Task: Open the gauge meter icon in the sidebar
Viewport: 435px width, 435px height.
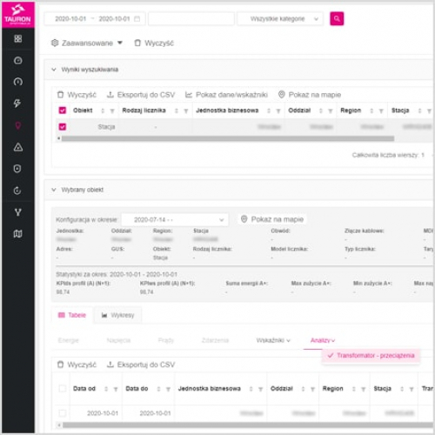Action: (18, 60)
